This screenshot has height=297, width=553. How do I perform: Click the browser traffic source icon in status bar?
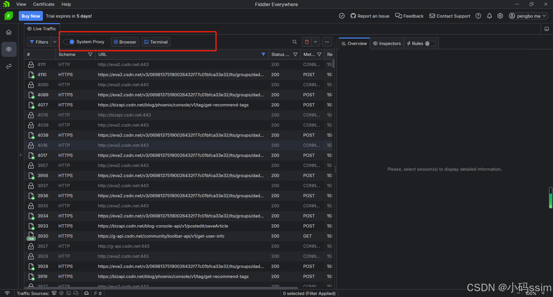[x=61, y=293]
